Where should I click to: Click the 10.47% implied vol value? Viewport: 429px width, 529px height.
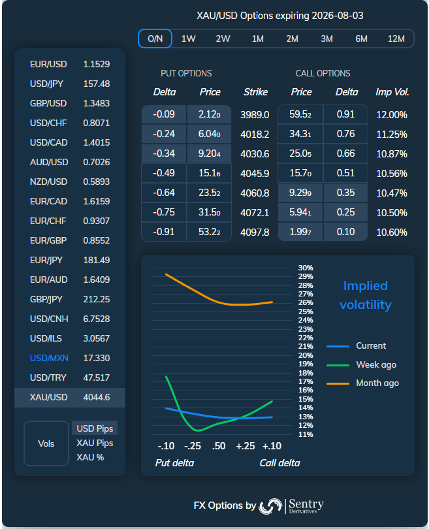coord(392,193)
